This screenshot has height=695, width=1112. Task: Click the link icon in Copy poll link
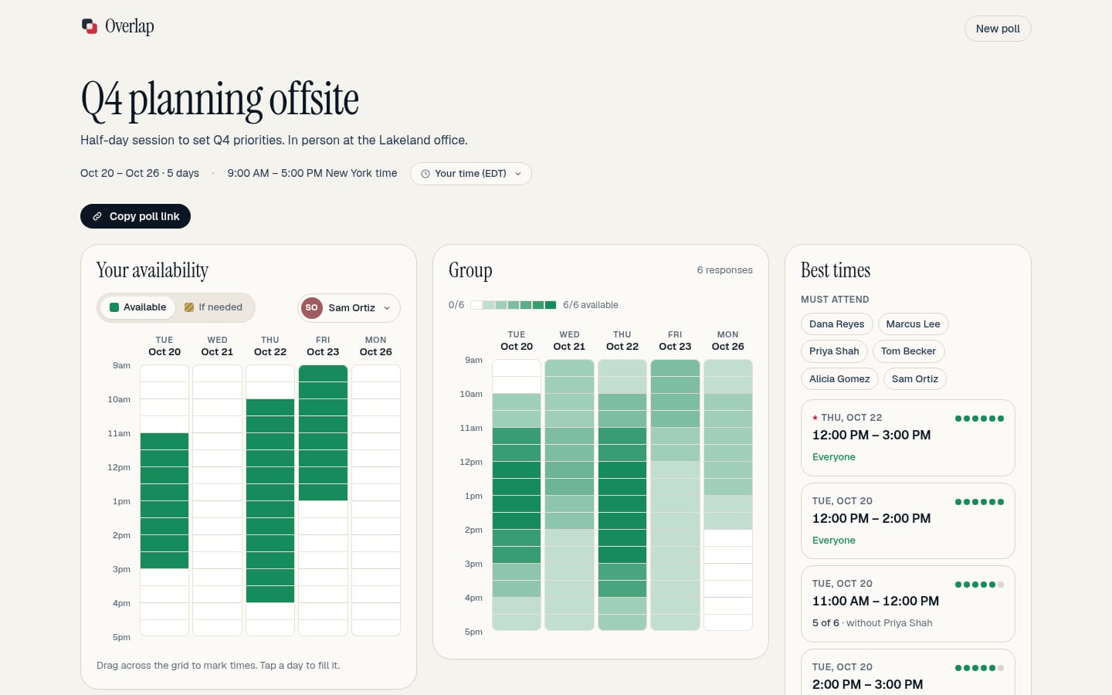coord(97,216)
